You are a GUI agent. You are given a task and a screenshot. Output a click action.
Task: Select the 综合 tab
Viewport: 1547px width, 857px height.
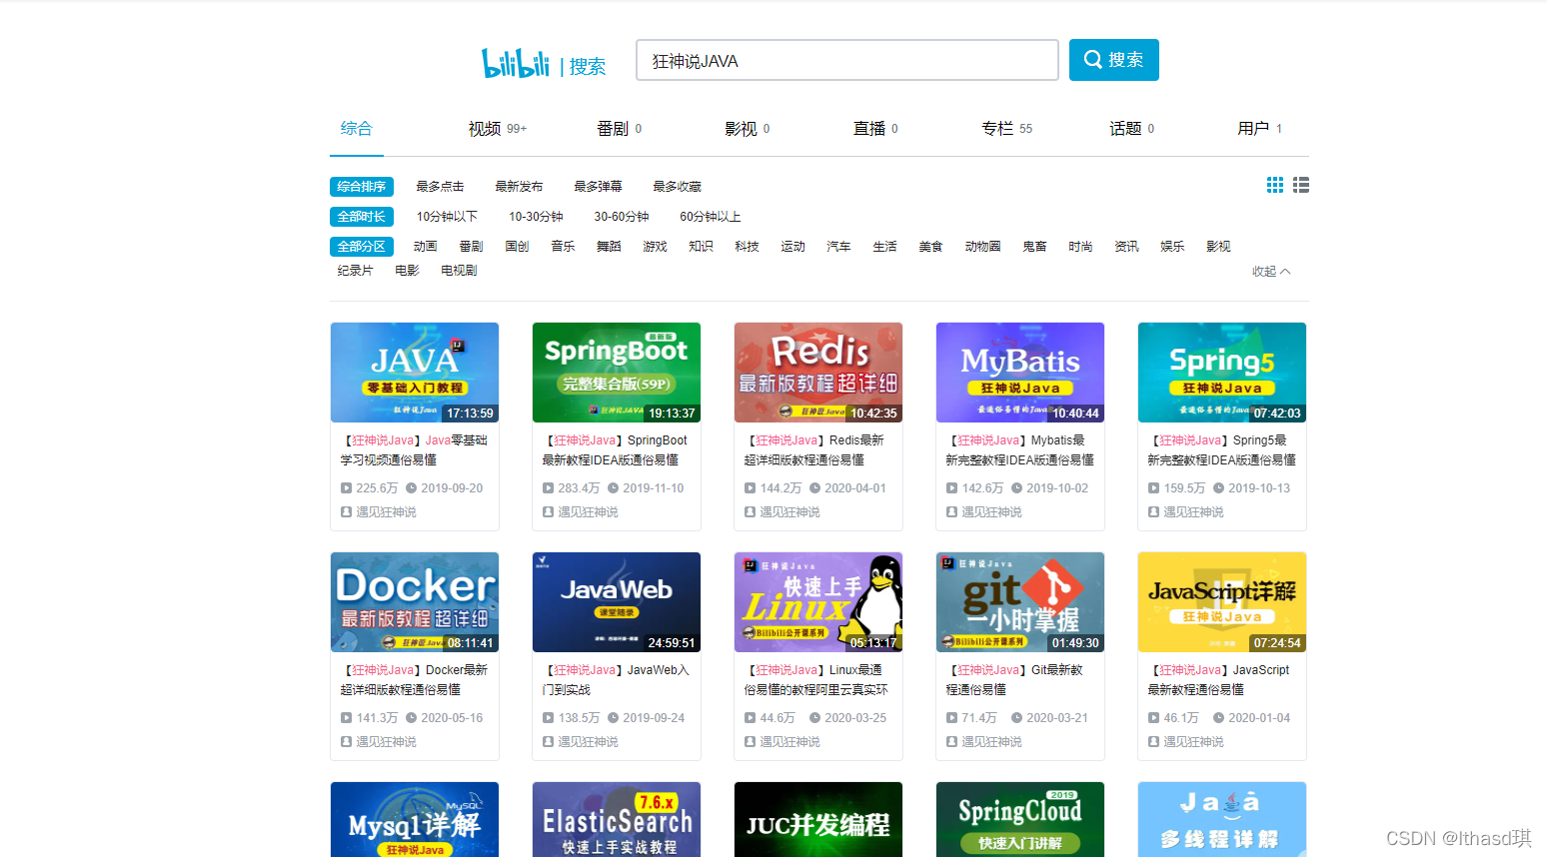pos(357,129)
